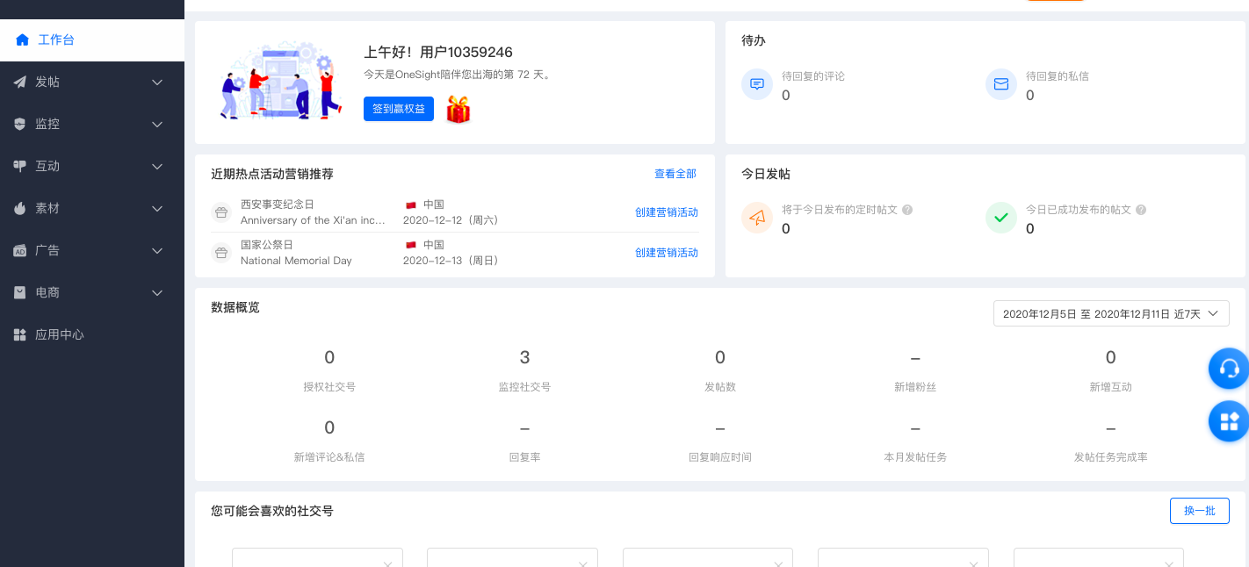Click the 电商 shopping-bag icon in sidebar
This screenshot has height=567, width=1249.
pos(19,292)
